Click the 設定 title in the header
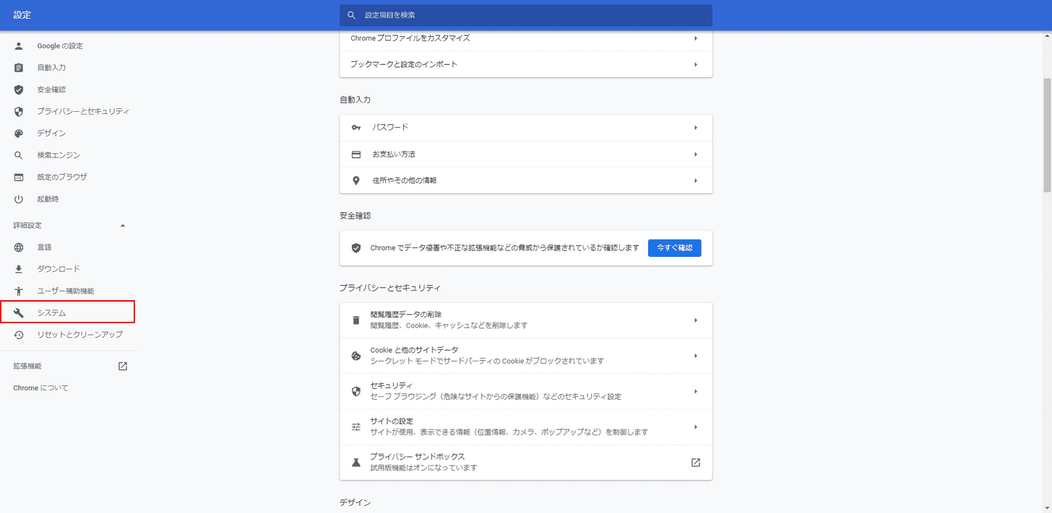Screen dimensions: 1052x513 [22, 15]
